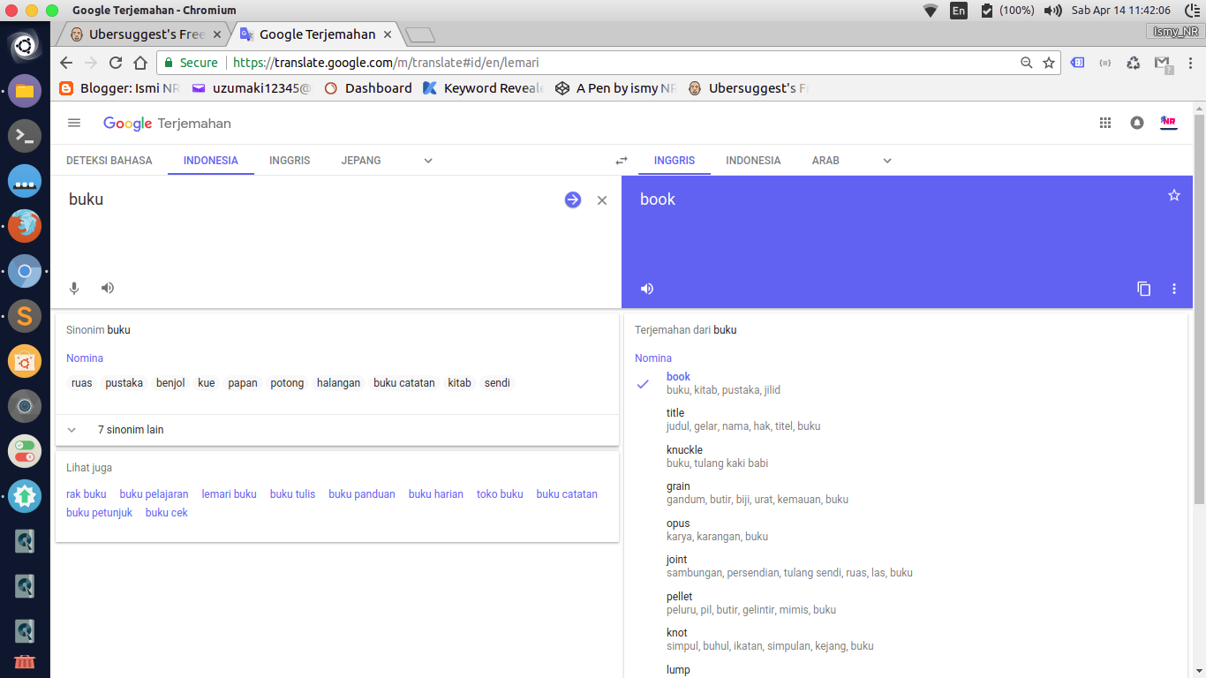This screenshot has height=678, width=1206.
Task: Open the 'buku cek' link
Action: (x=167, y=513)
